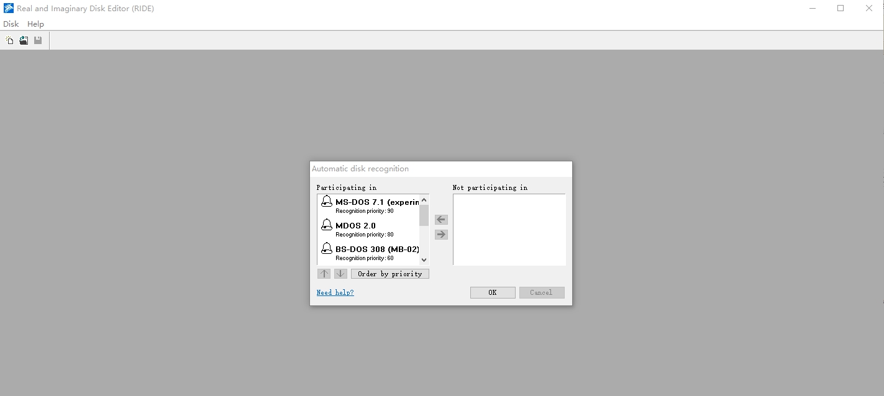Click the New image toolbar icon

pyautogui.click(x=9, y=40)
